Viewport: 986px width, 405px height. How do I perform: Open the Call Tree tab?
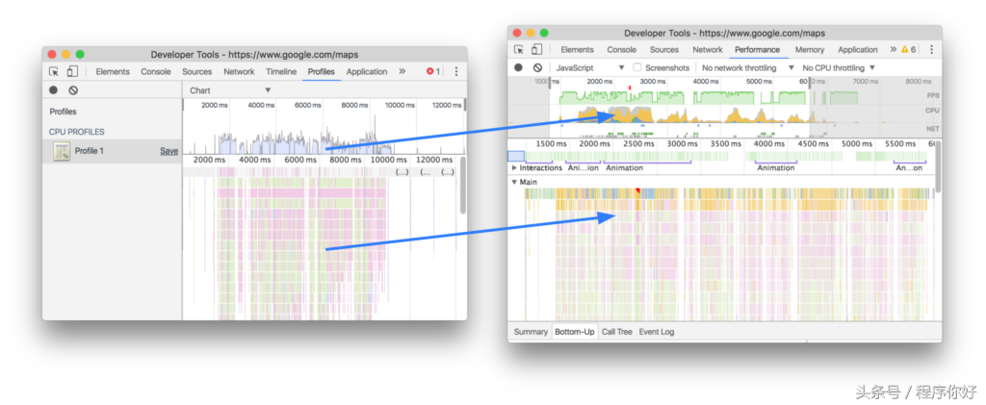(616, 332)
